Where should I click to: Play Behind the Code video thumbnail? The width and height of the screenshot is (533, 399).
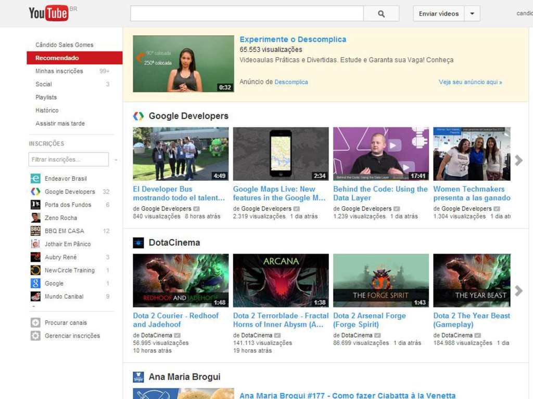(380, 154)
